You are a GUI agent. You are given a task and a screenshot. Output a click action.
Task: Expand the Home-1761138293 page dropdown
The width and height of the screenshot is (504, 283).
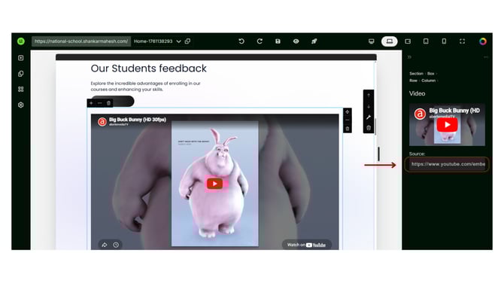(x=179, y=41)
